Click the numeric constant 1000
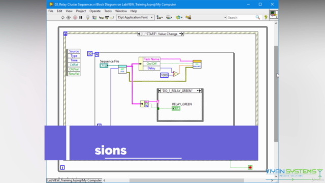Image resolution: width=325 pixels, height=183 pixels. 165,75
